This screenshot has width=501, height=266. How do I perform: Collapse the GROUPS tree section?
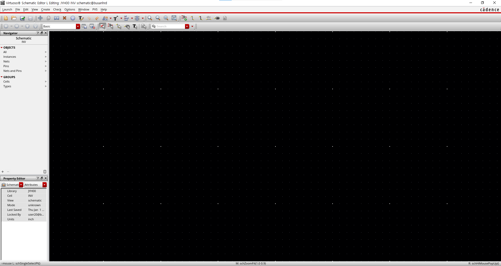[x=2, y=77]
